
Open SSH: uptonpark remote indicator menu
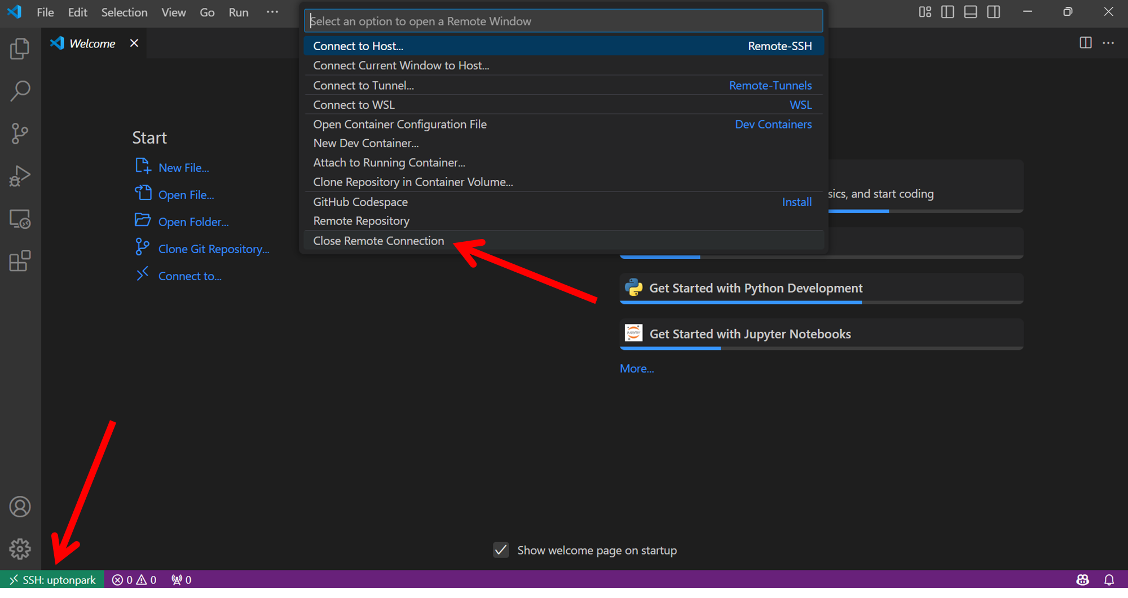(52, 579)
